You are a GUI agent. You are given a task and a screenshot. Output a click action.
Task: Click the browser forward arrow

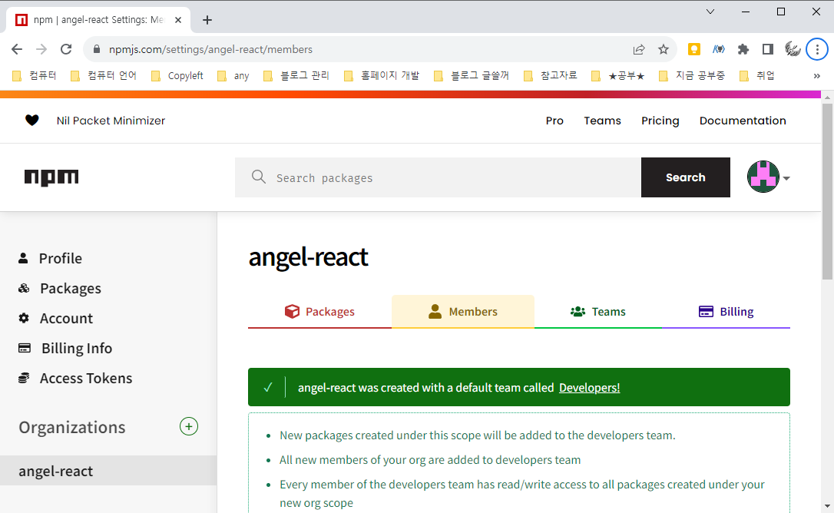point(41,49)
